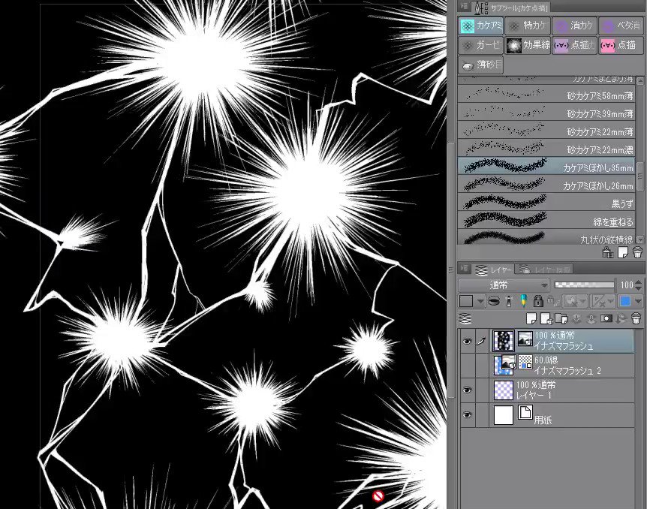Create a new layer folder
Screen dimensions: 647x509
pyautogui.click(x=561, y=318)
